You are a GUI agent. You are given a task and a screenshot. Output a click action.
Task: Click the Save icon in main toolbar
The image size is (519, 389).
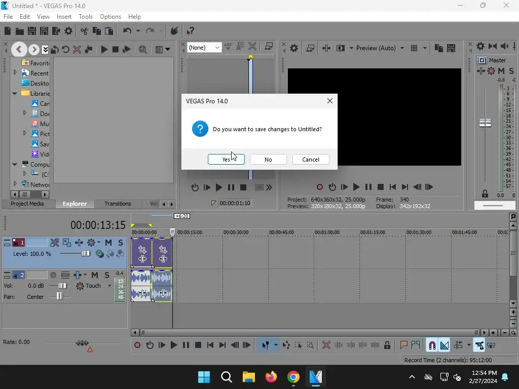pyautogui.click(x=32, y=31)
